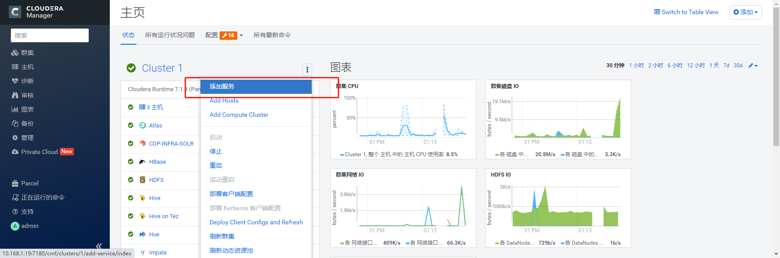Screen dimensions: 780x258
Task: Open Cluster 1 actions kebab menu
Action: (307, 69)
